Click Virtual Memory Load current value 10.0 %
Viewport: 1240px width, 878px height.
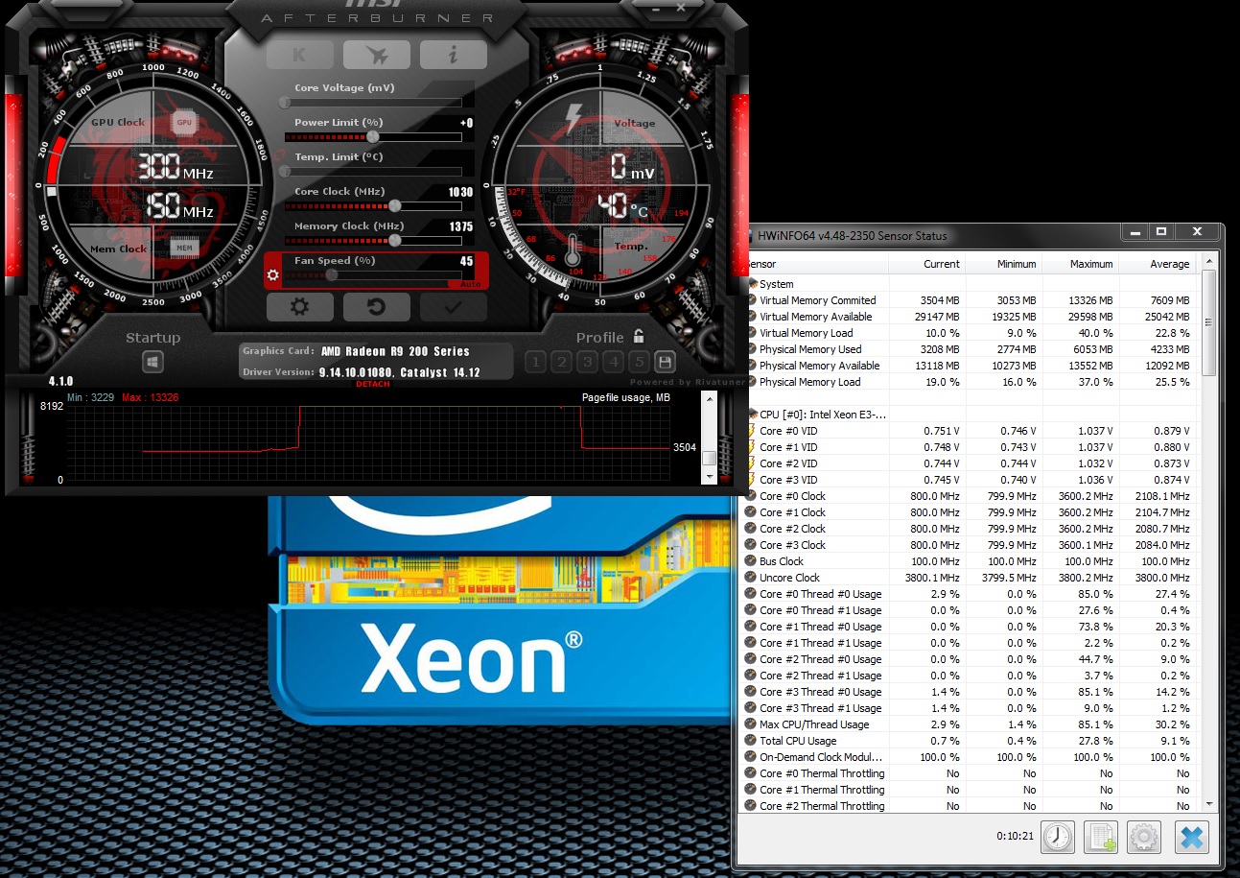(941, 333)
